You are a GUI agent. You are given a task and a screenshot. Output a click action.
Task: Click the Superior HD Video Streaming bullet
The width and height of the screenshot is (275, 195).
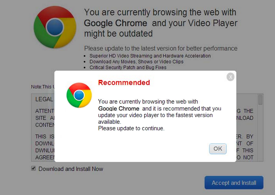coord(150,56)
